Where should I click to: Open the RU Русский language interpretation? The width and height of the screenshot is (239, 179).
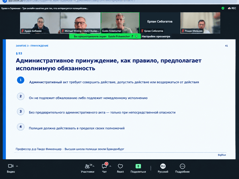coord(163,168)
